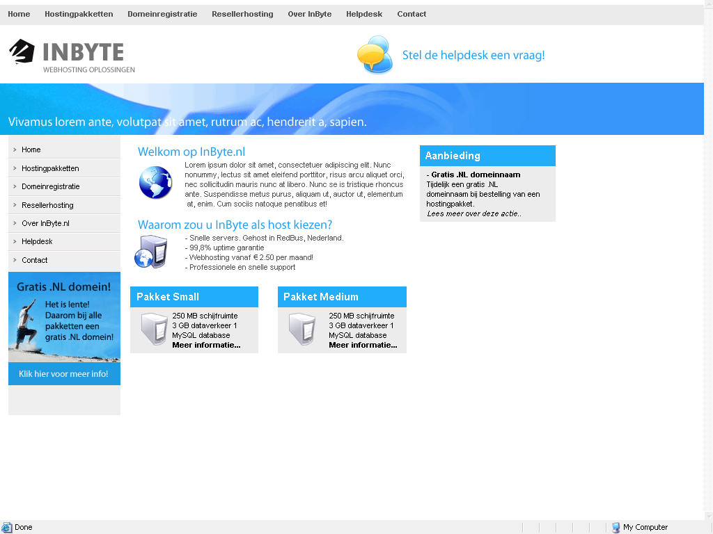
Task: Click 'Stel de helpdesk een vraag!' link
Action: point(473,55)
